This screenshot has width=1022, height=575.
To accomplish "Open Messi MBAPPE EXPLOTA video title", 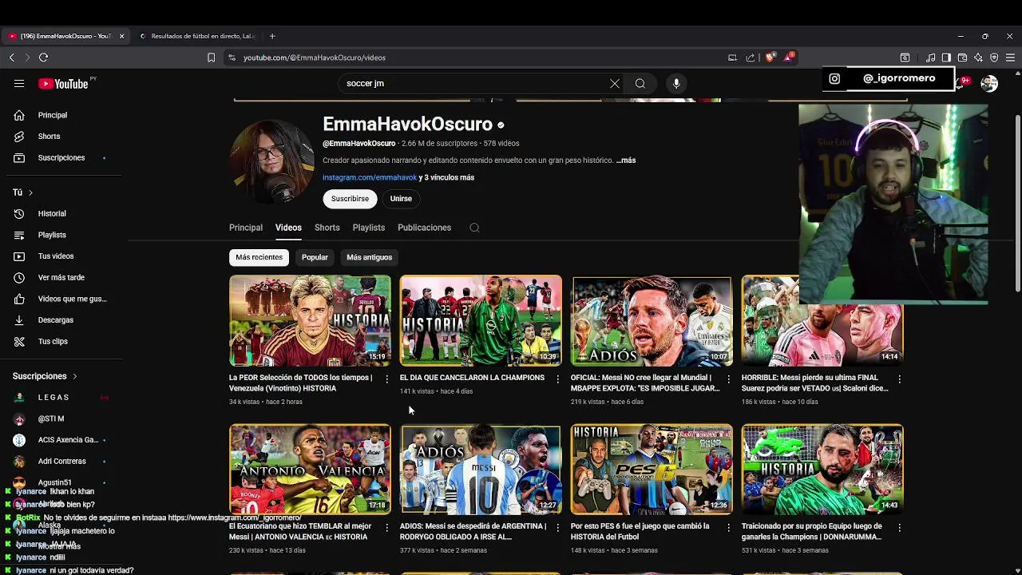I will coord(645,383).
